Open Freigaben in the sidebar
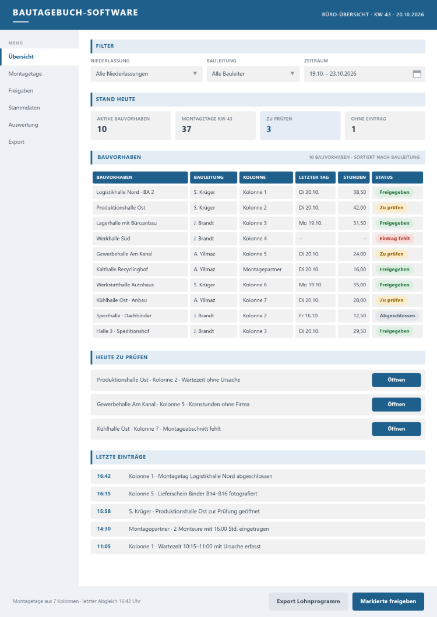 click(40, 90)
